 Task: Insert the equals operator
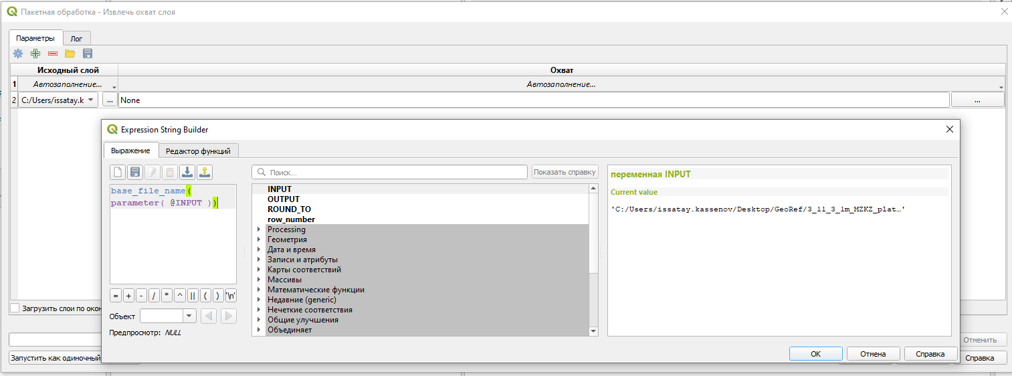(x=116, y=296)
